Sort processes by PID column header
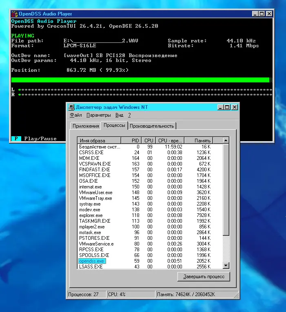The height and width of the screenshot is (312, 286). point(131,140)
